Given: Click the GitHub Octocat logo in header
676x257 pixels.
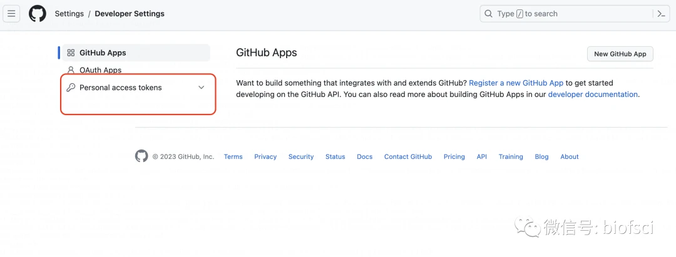Looking at the screenshot, I should [38, 14].
